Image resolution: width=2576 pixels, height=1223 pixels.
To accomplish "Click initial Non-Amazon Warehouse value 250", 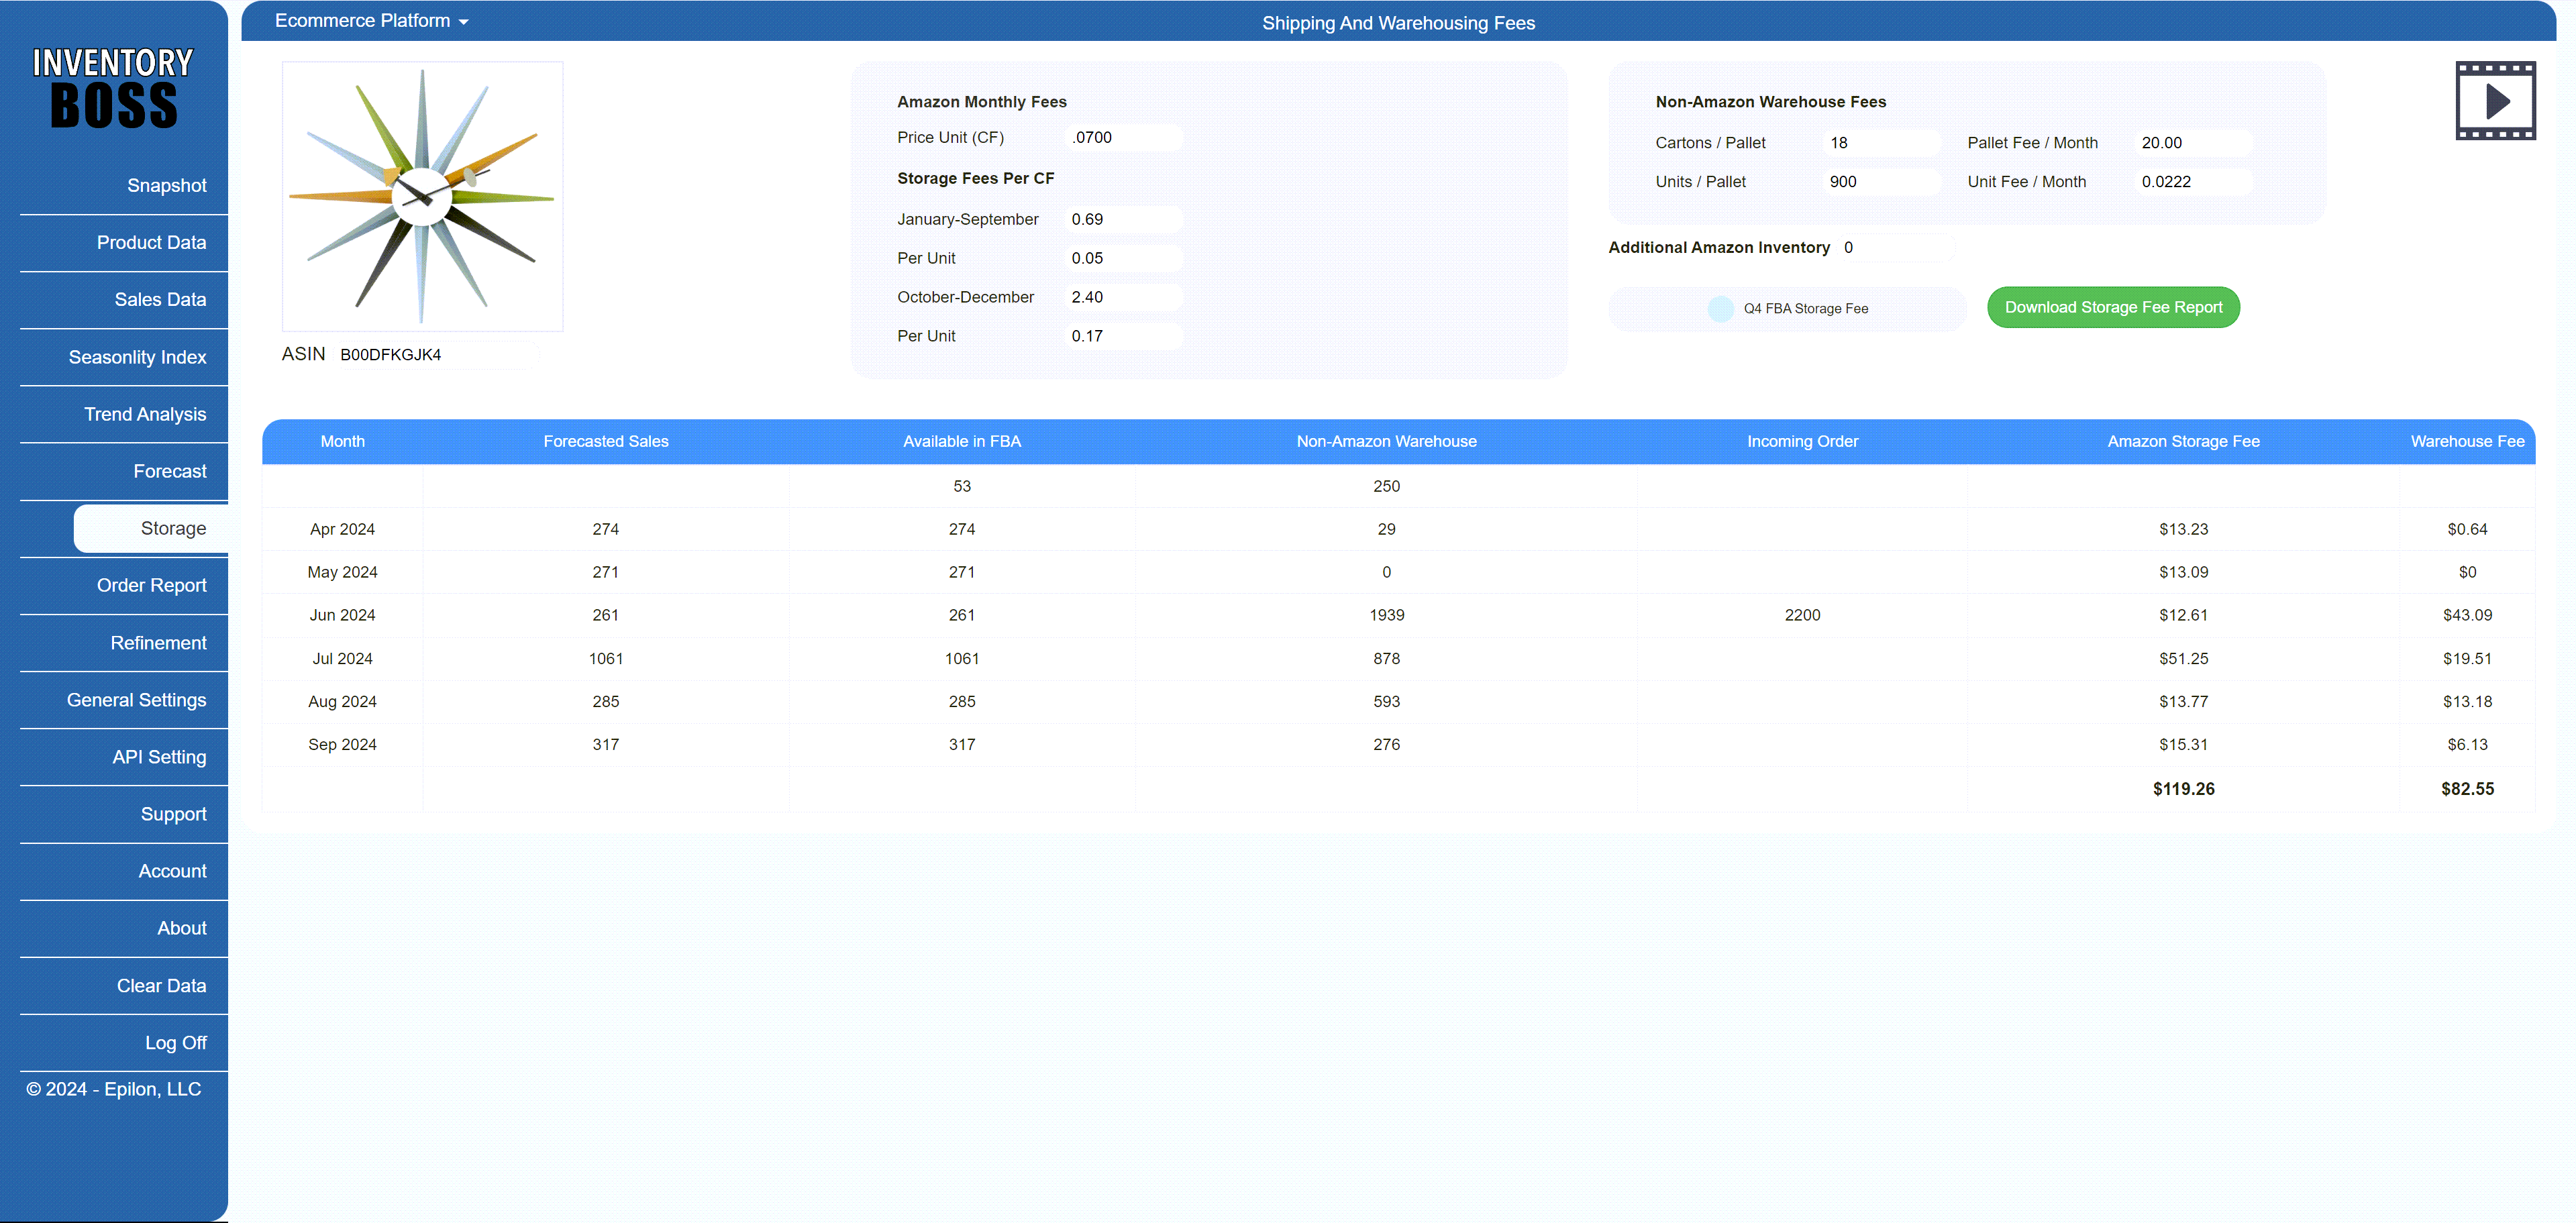I will click(1386, 486).
